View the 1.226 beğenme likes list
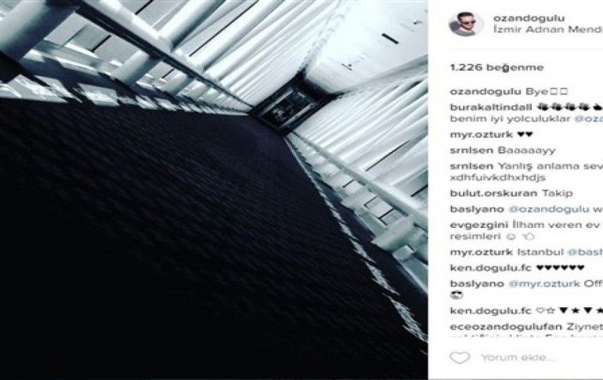The width and height of the screenshot is (603, 380). click(496, 67)
